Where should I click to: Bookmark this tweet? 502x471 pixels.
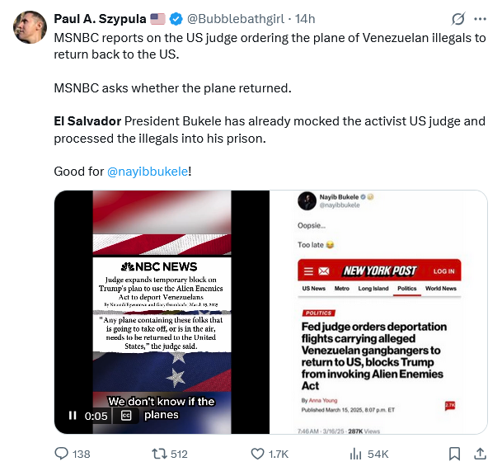[x=453, y=453]
